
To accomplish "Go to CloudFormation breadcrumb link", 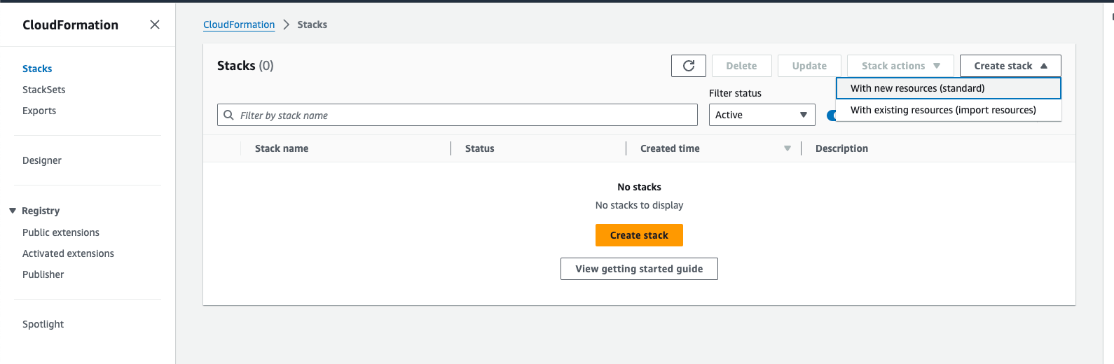I will (x=239, y=24).
